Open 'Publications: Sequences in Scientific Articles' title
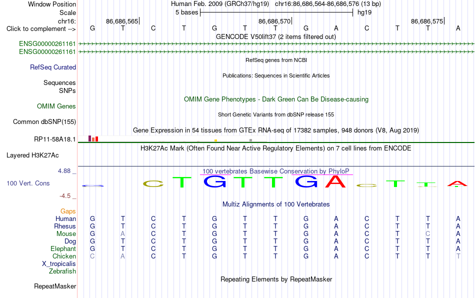This screenshot has width=475, height=298. [276, 75]
